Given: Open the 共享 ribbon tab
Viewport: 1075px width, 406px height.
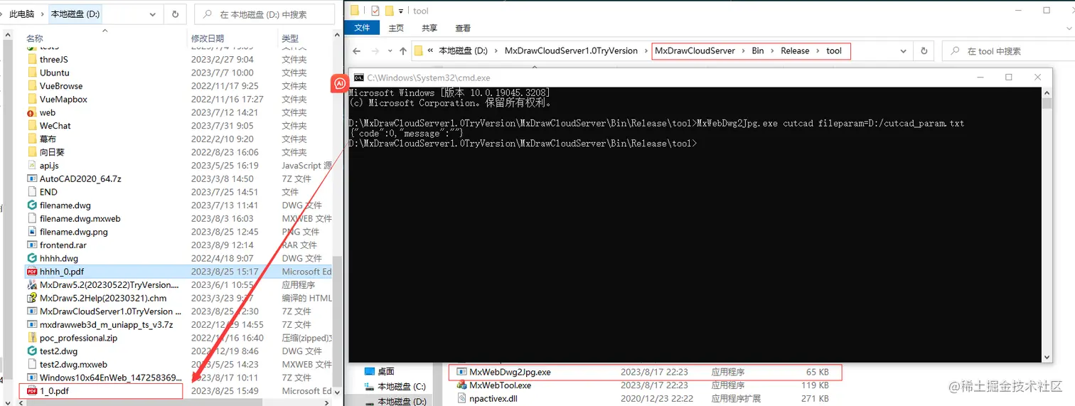Looking at the screenshot, I should pos(429,28).
